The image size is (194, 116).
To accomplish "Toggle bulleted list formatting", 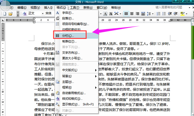I will [164, 14].
